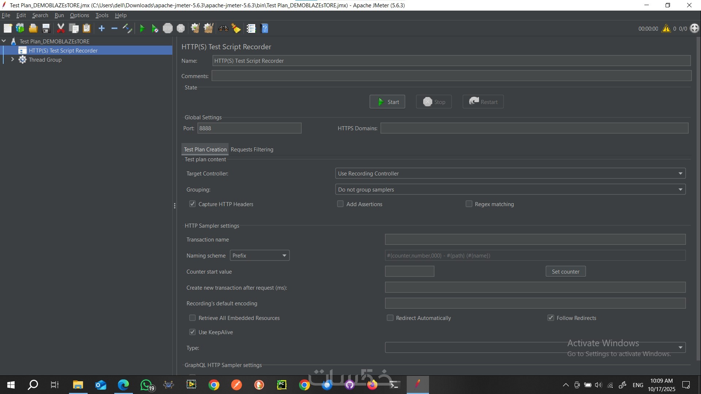This screenshot has width=701, height=394.
Task: Open the Naming scheme Prefix dropdown
Action: tap(260, 255)
